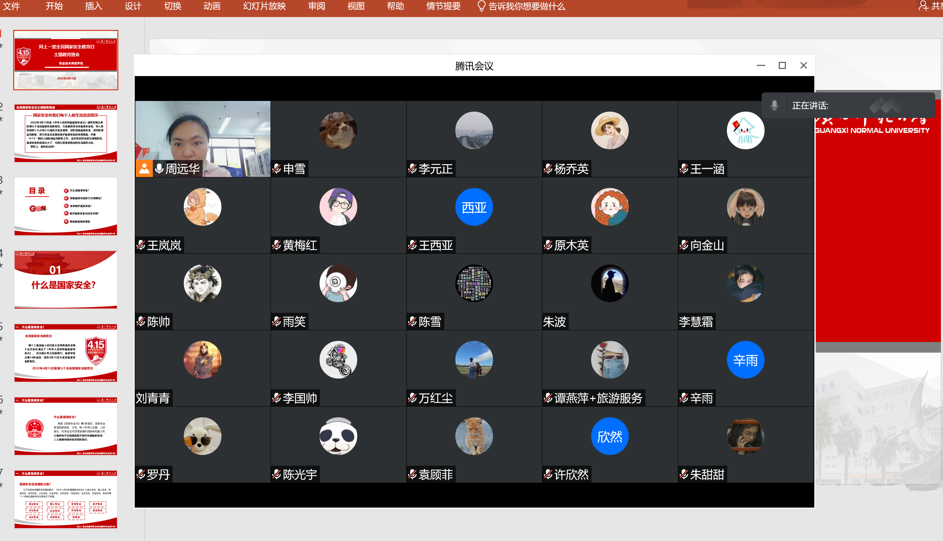The height and width of the screenshot is (541, 943).
Task: Click the microphone icon in speaking indicator
Action: (x=774, y=106)
